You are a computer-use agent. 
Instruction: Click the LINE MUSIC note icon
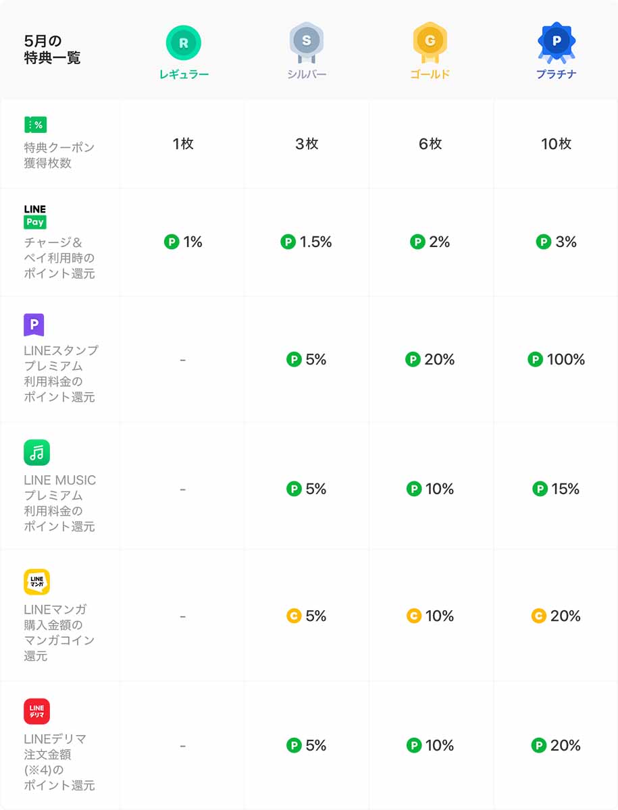tap(36, 452)
